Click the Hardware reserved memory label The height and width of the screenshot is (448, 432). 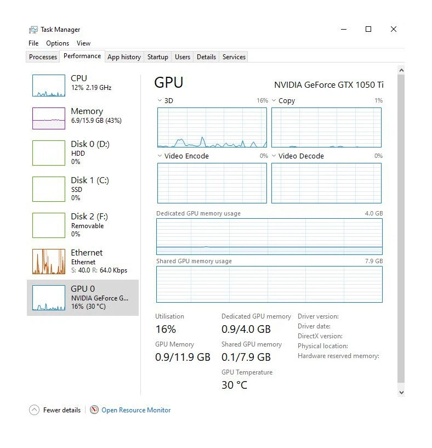coord(339,356)
